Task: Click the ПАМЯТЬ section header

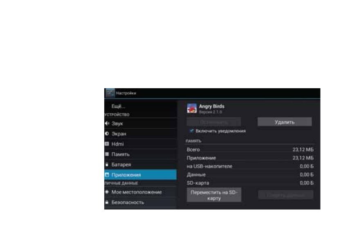Action: point(193,141)
